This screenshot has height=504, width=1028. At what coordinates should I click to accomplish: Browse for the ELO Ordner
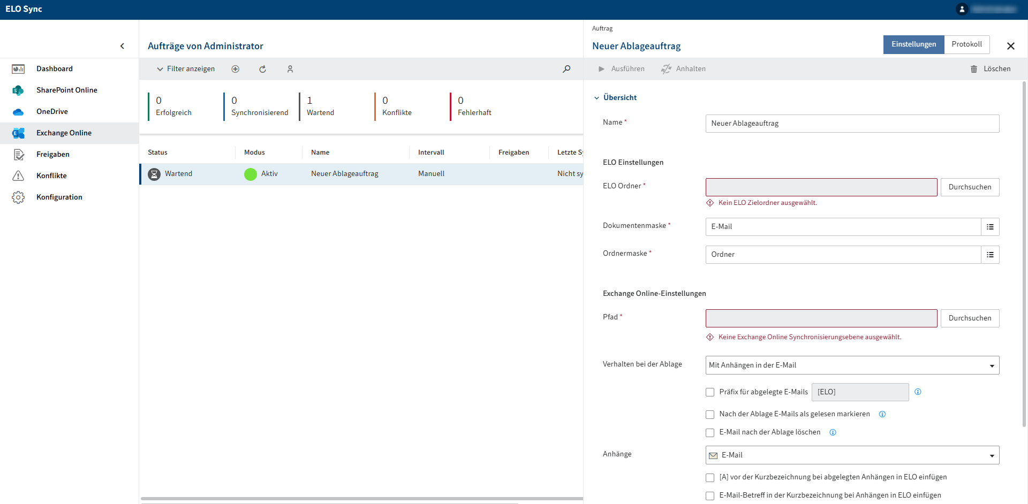tap(970, 187)
